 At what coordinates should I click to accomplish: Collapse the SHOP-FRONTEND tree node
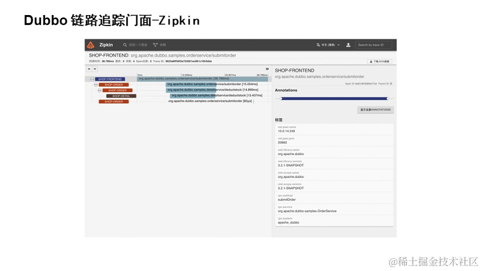(92, 79)
